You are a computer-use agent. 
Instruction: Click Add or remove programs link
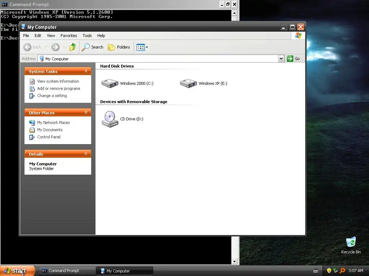[x=59, y=88]
